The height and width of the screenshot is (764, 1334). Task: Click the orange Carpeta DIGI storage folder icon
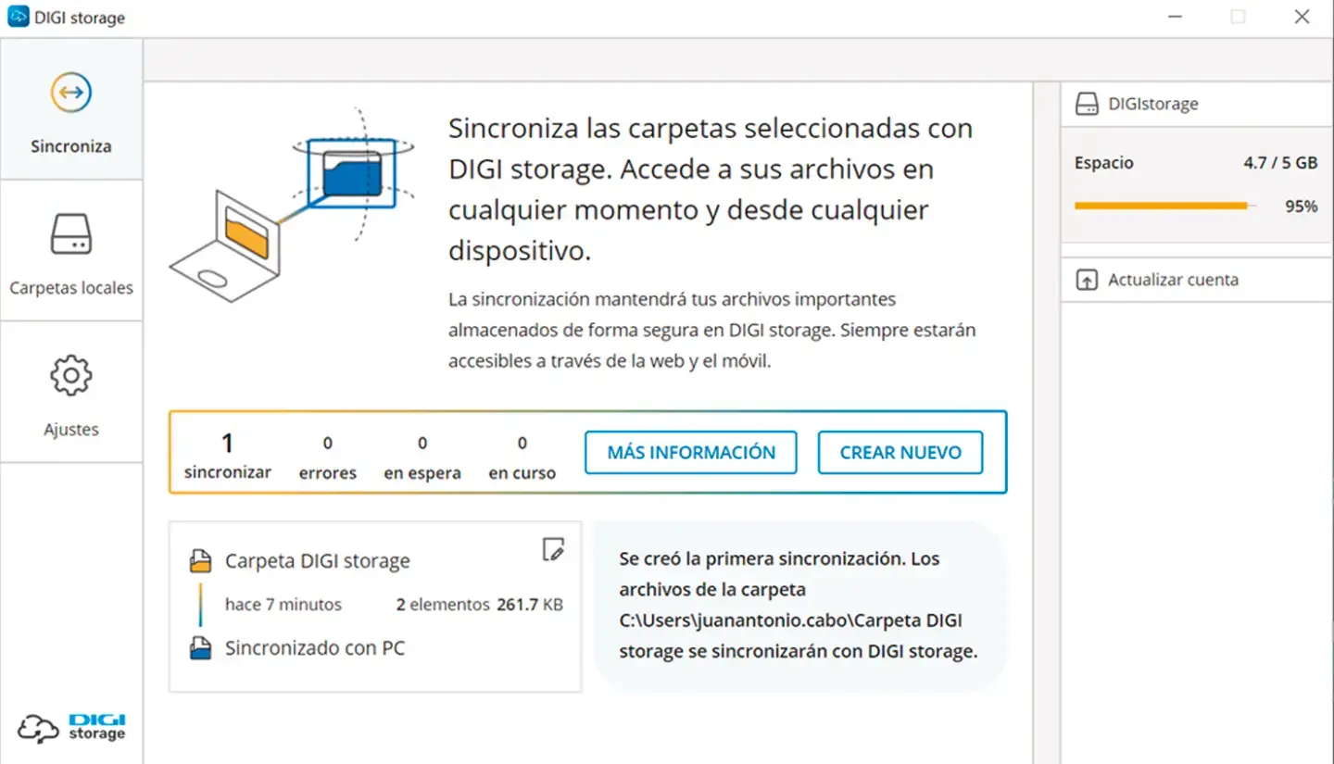click(200, 561)
